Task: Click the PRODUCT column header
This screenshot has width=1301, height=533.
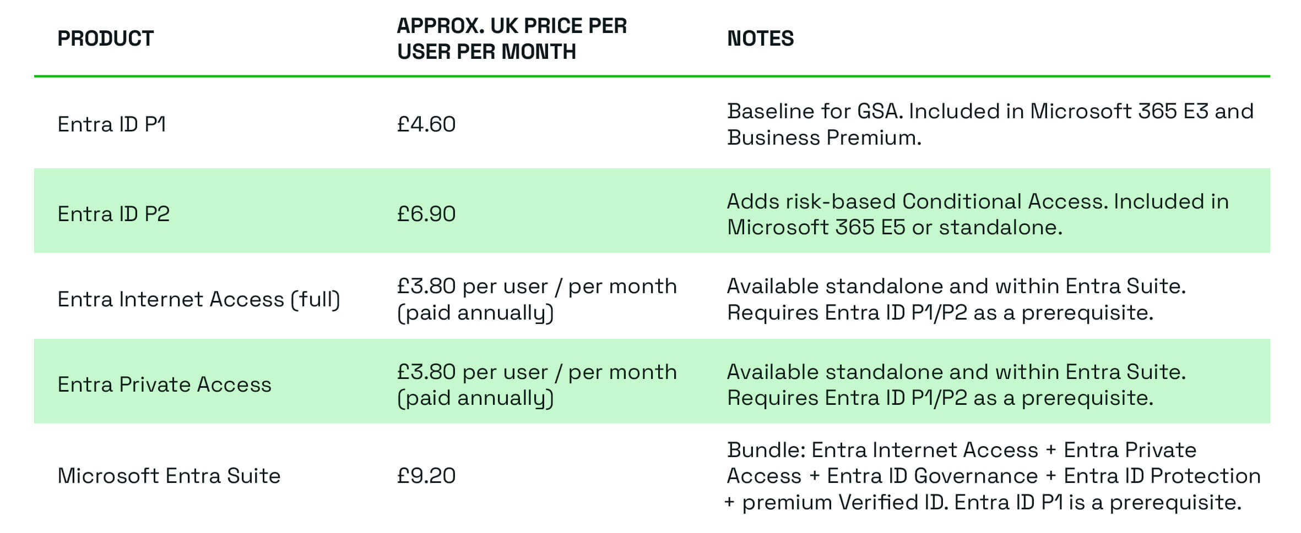Action: (x=105, y=39)
